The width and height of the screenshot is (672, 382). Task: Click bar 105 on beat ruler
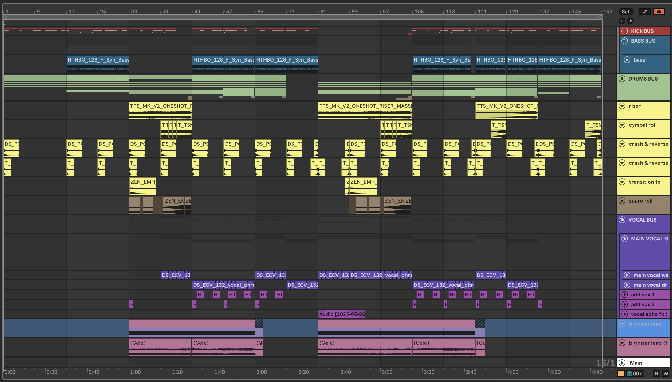click(419, 12)
